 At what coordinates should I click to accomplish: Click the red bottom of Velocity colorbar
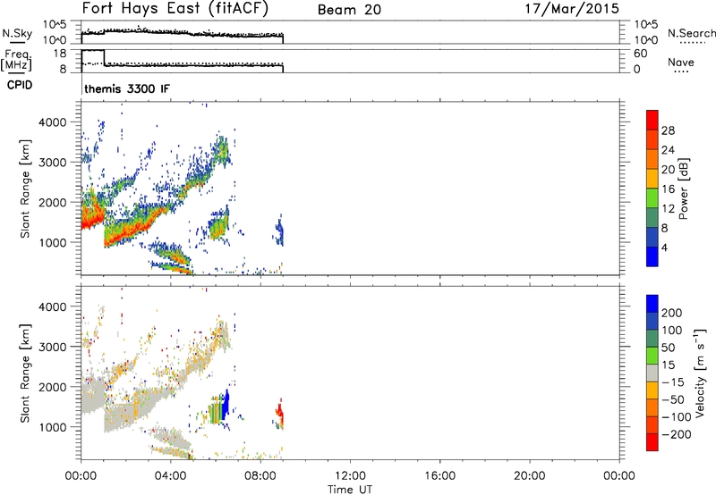[652, 442]
